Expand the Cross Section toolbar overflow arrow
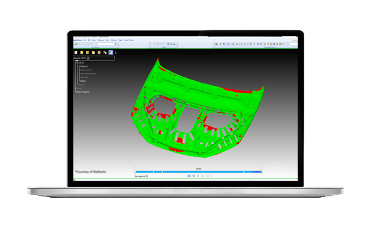Image resolution: width=371 pixels, height=226 pixels. pyautogui.click(x=118, y=45)
